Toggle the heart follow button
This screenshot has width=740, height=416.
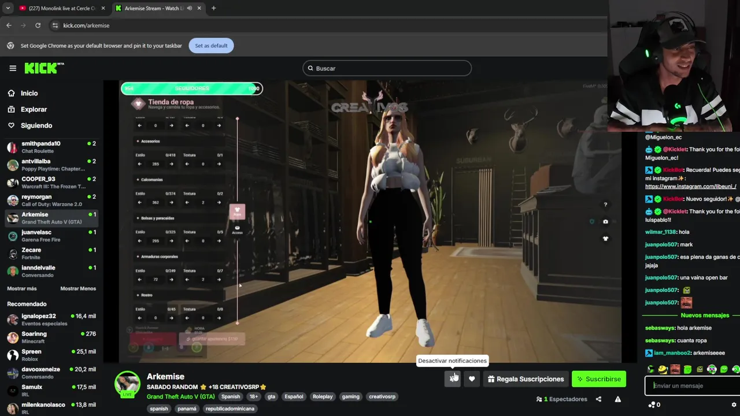click(472, 379)
